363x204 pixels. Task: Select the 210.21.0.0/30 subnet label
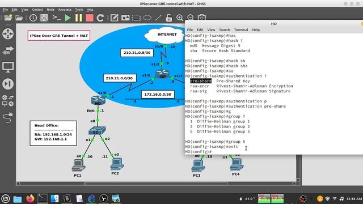coord(120,78)
